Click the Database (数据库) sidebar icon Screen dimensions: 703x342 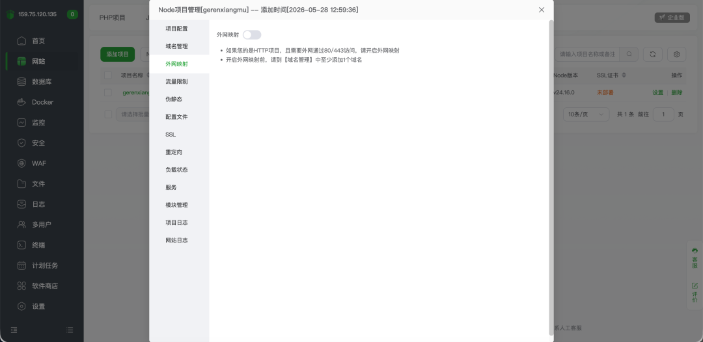21,81
